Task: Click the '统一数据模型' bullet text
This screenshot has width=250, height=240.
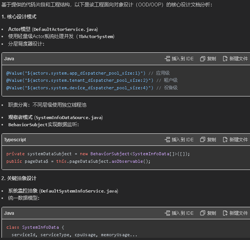Action: pos(24,198)
